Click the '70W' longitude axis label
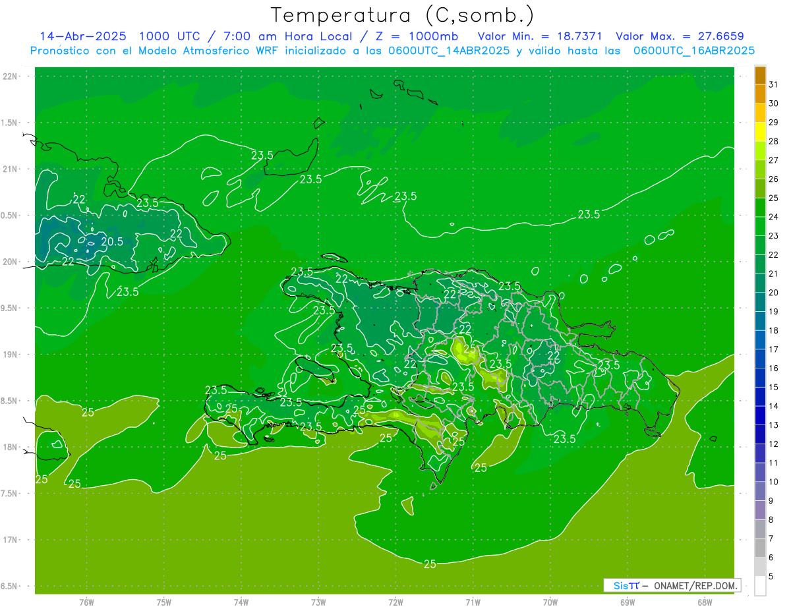791x611 pixels. pyautogui.click(x=550, y=602)
